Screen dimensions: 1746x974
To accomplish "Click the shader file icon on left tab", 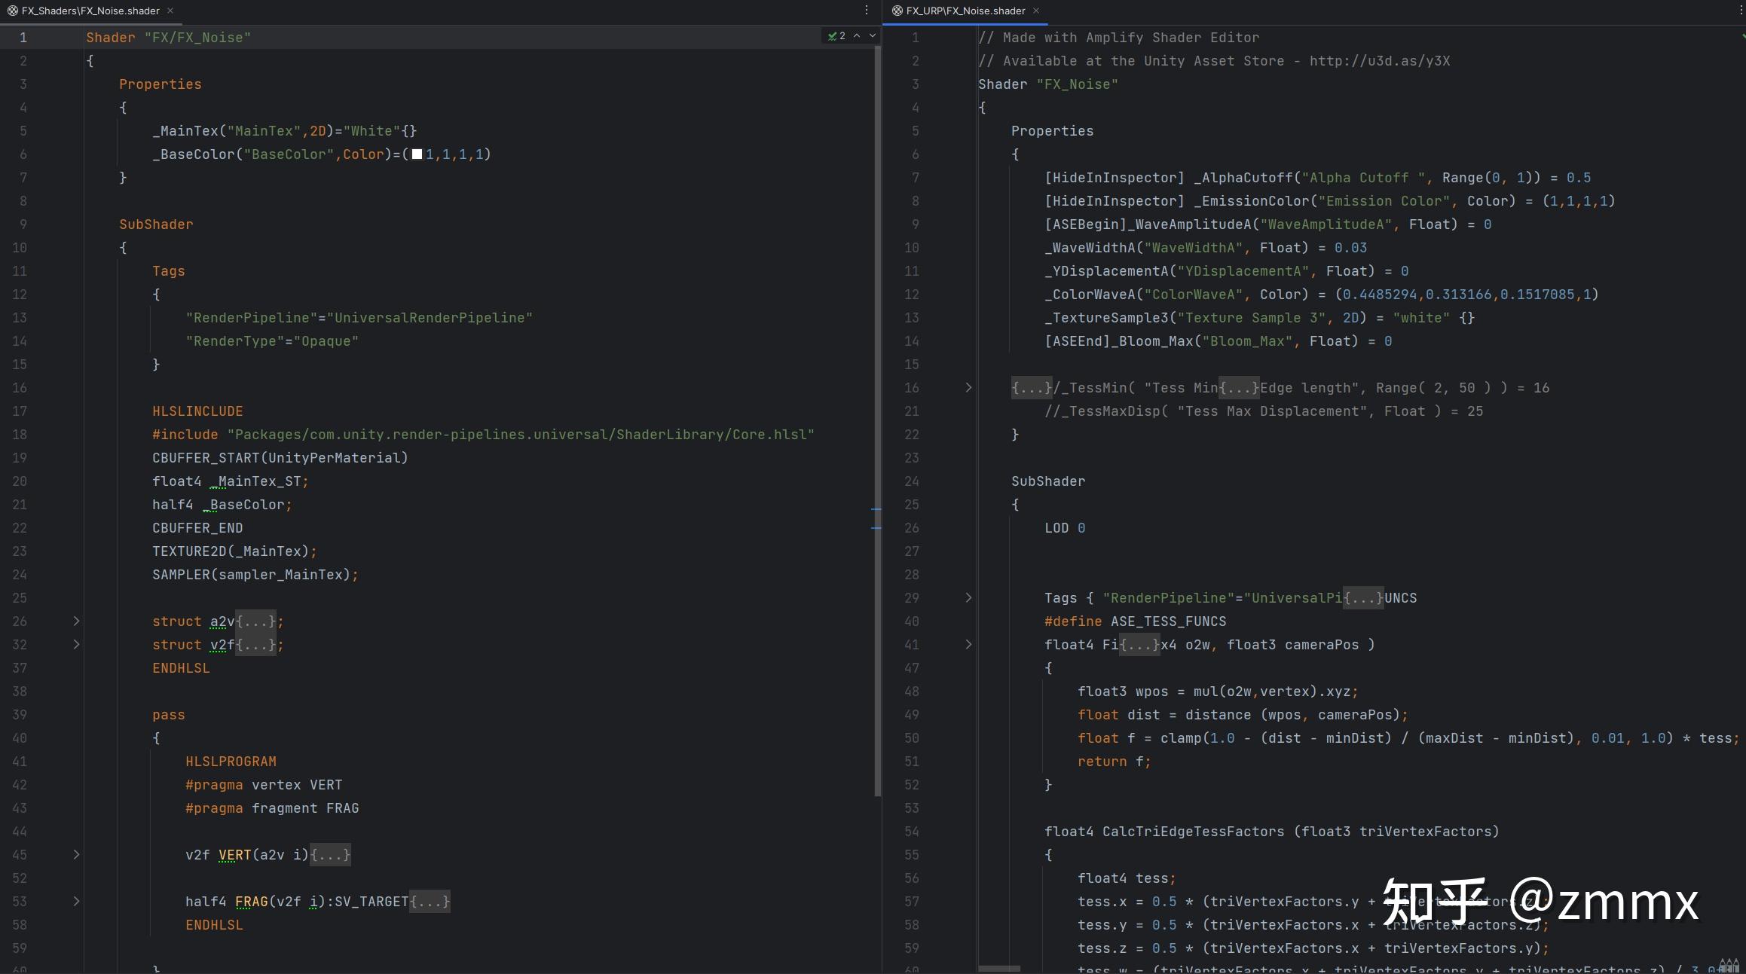I will click(12, 11).
